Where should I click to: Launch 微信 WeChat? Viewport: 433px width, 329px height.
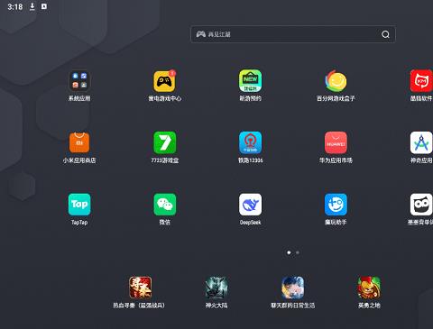pos(165,205)
